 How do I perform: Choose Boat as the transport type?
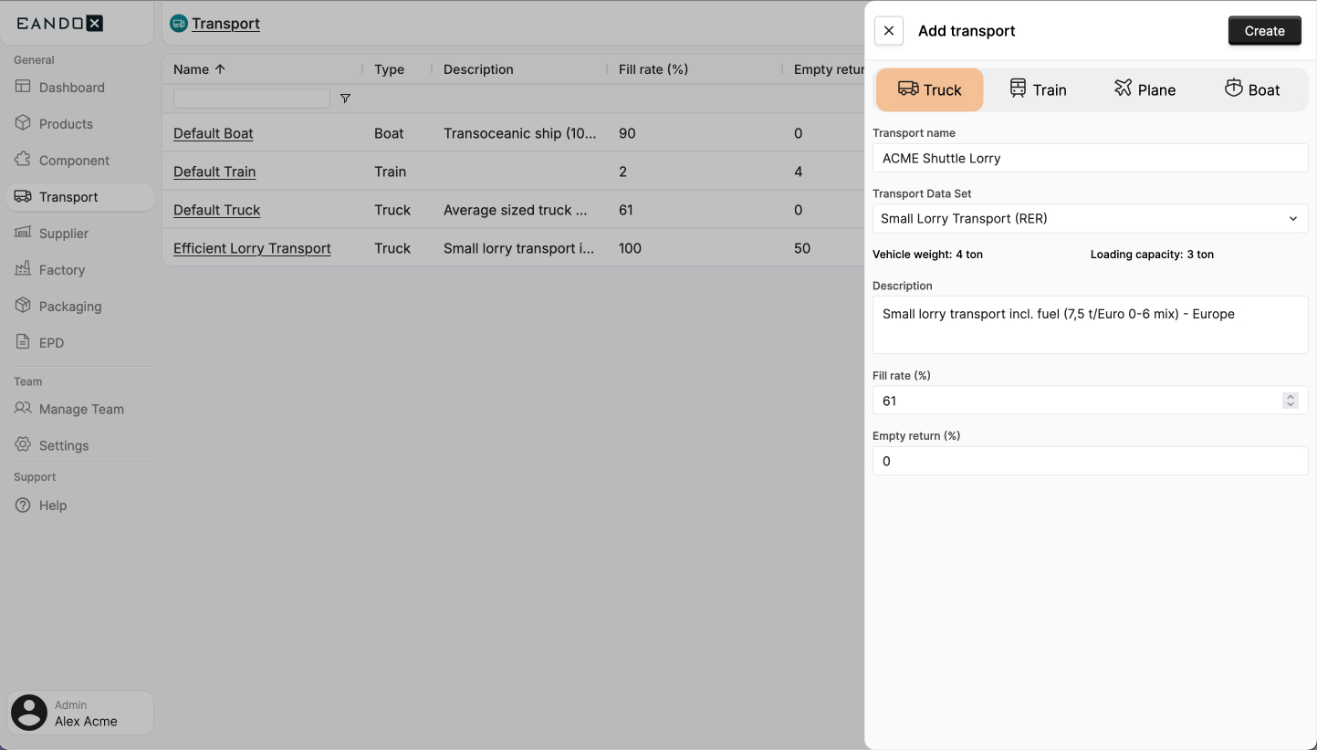point(1253,89)
